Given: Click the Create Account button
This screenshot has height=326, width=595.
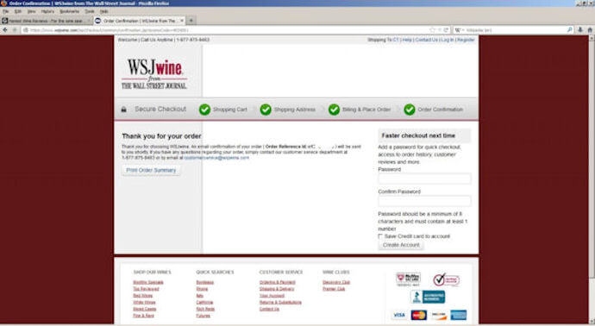Looking at the screenshot, I should pos(401,245).
